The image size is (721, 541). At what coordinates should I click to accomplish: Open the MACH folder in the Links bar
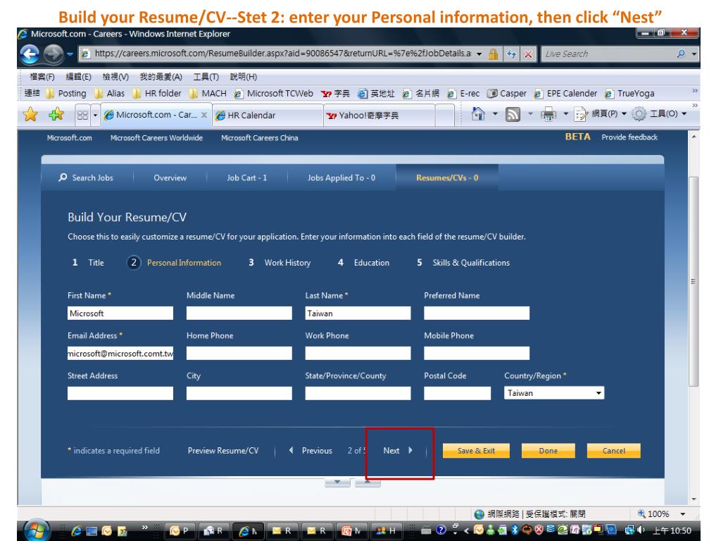[x=208, y=94]
